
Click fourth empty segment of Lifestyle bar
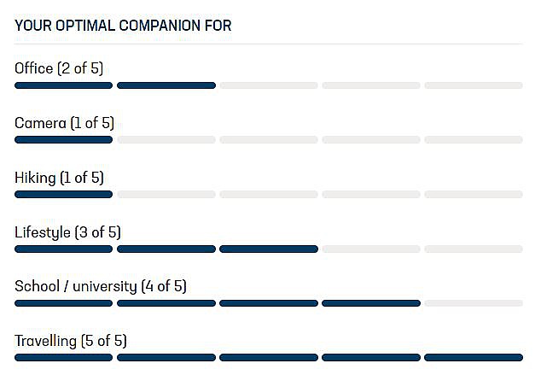tap(371, 249)
